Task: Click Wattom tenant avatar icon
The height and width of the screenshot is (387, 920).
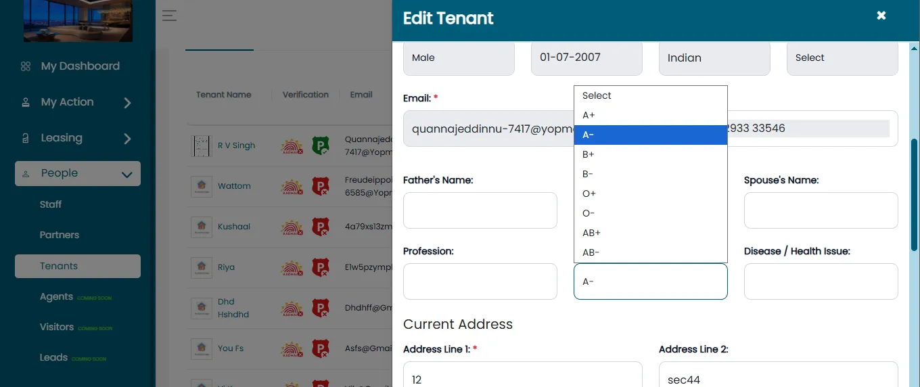Action: pyautogui.click(x=202, y=186)
